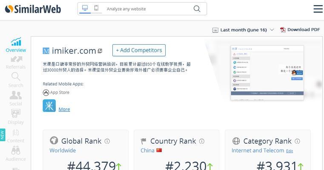Click the Related Mobile Apps label
The image size is (324, 170).
pyautogui.click(x=63, y=84)
